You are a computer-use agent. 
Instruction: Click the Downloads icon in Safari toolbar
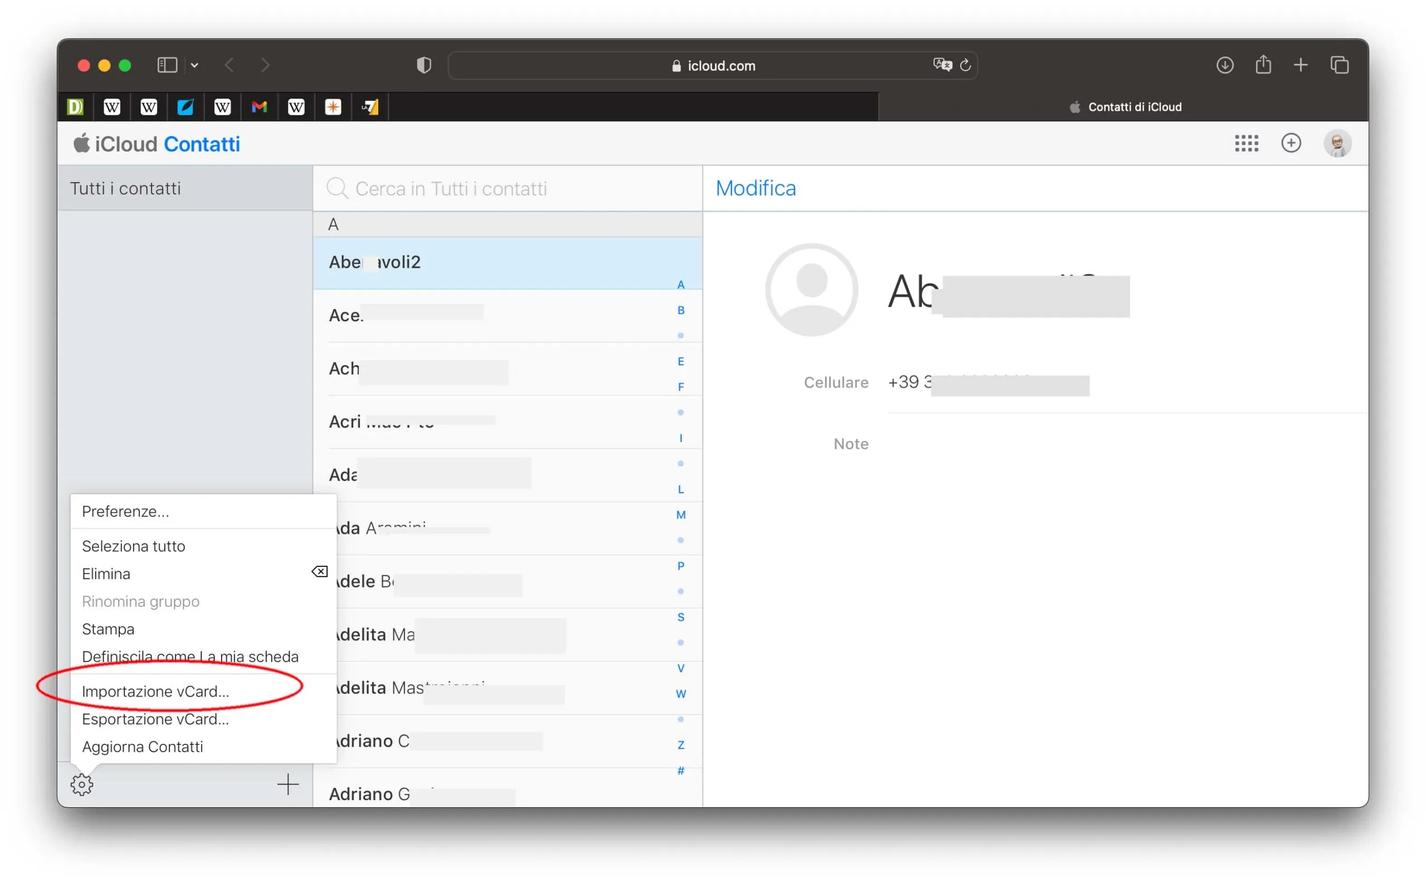1225,65
